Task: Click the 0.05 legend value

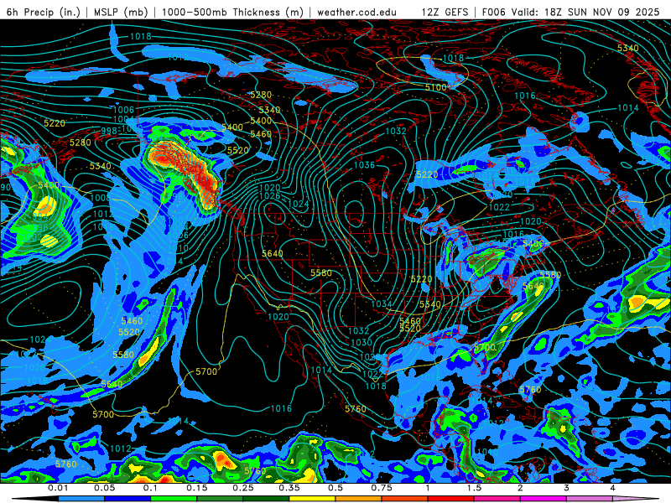Action: (x=104, y=488)
